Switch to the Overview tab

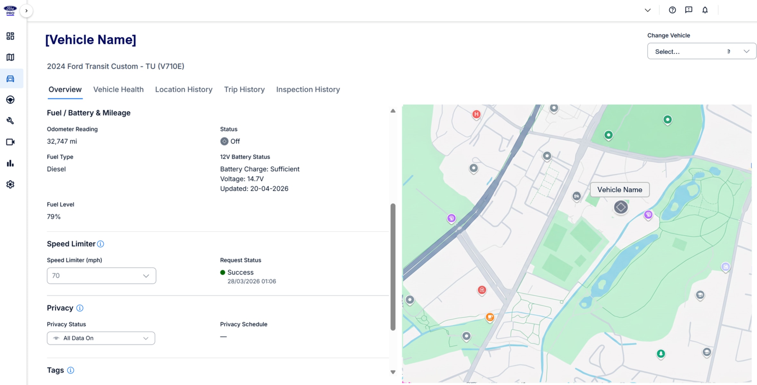(x=65, y=90)
